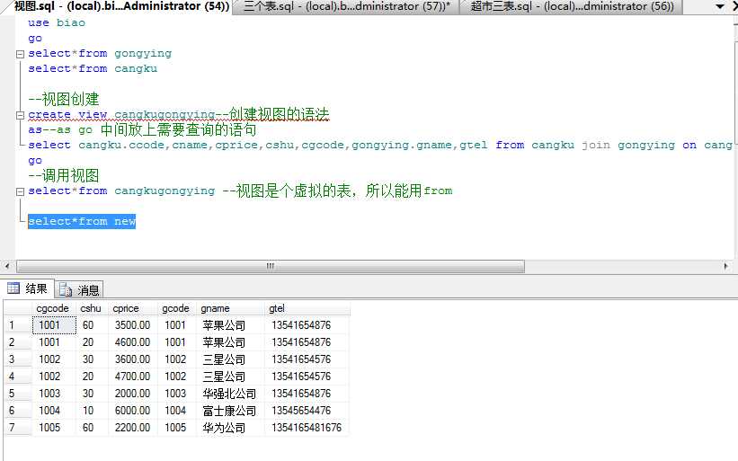The height and width of the screenshot is (461, 738).
Task: Select the 视图.sql editor tab
Action: point(117,6)
